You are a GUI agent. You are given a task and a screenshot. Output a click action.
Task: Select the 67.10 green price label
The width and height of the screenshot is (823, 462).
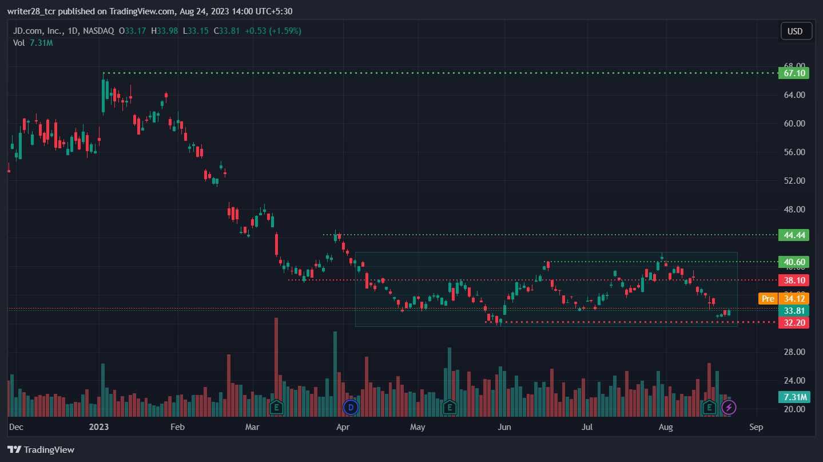point(794,73)
